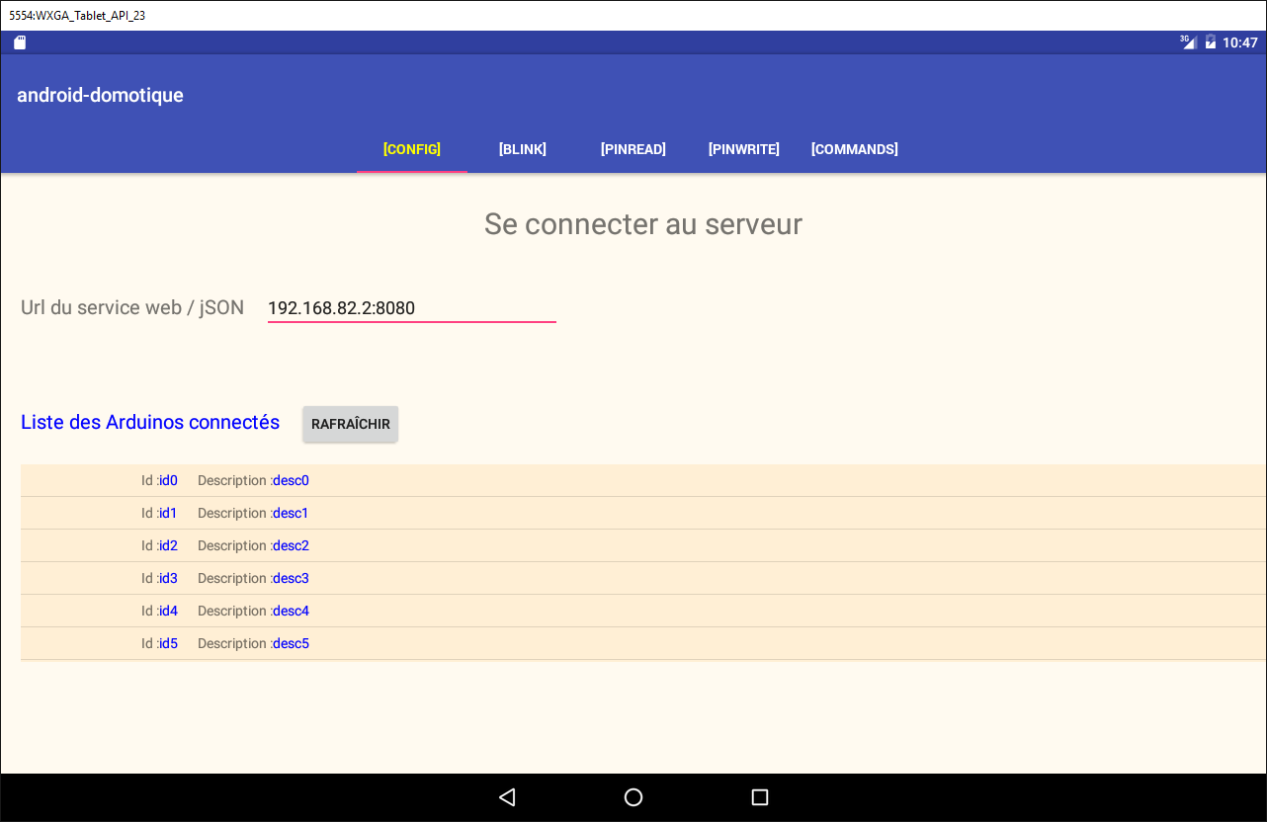Tap the clock showing 10:47
This screenshot has width=1267, height=822.
1239,42
